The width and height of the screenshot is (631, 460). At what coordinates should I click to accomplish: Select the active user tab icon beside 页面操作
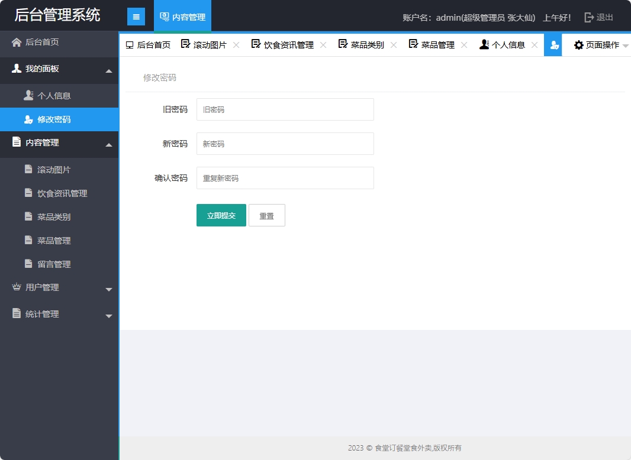coord(553,44)
